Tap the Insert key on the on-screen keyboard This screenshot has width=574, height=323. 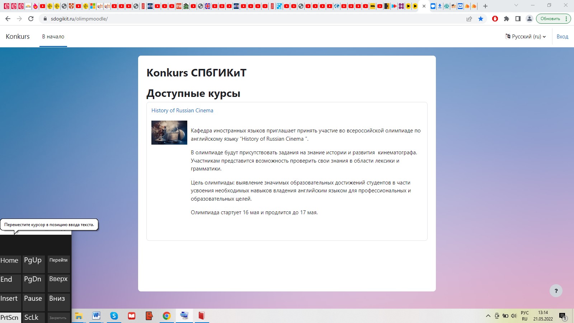[10, 302]
